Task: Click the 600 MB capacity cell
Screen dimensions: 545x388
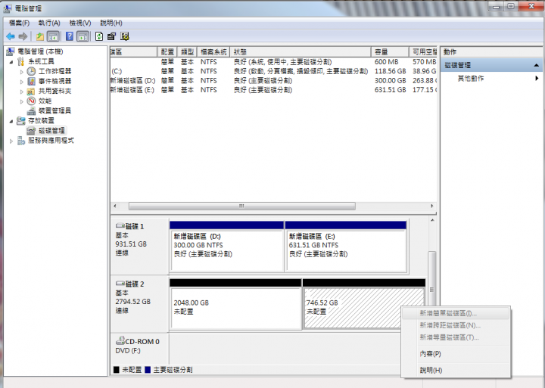Action: pyautogui.click(x=387, y=62)
